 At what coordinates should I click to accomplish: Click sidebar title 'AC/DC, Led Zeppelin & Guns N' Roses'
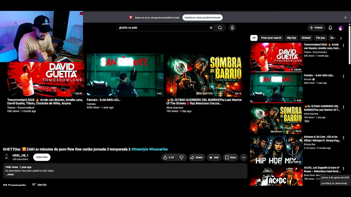(x=322, y=169)
